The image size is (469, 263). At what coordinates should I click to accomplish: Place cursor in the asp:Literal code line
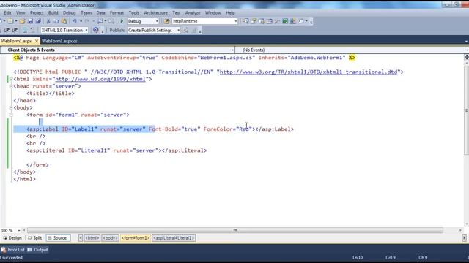[x=117, y=150]
